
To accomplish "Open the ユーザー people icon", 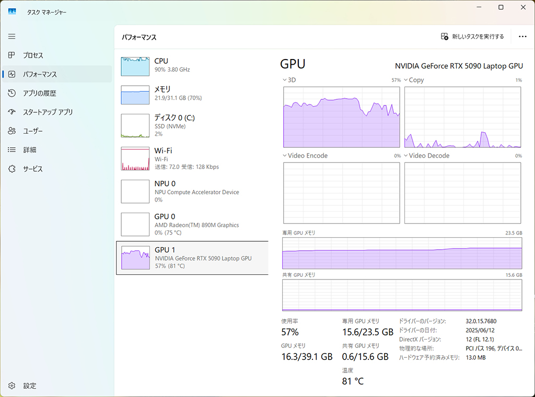I will tap(11, 131).
